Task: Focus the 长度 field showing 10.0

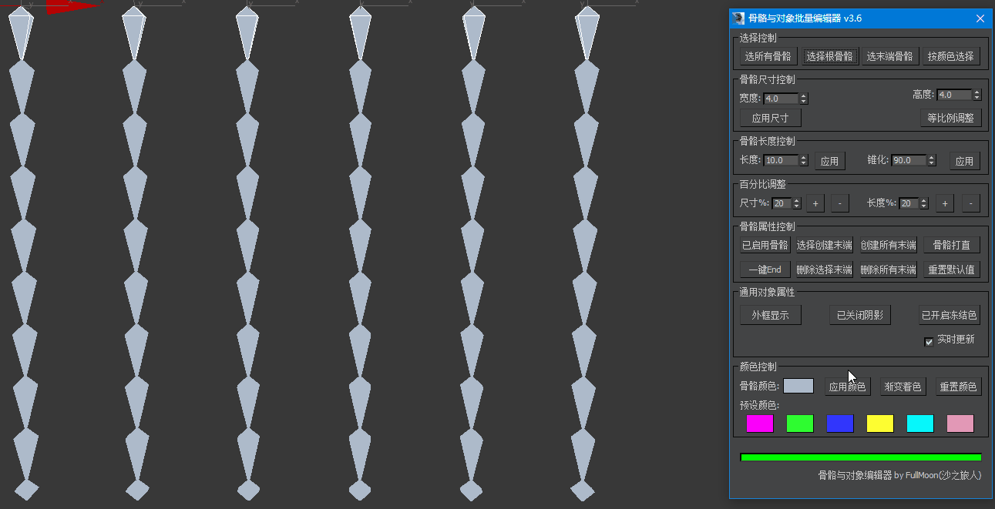Action: click(x=781, y=160)
